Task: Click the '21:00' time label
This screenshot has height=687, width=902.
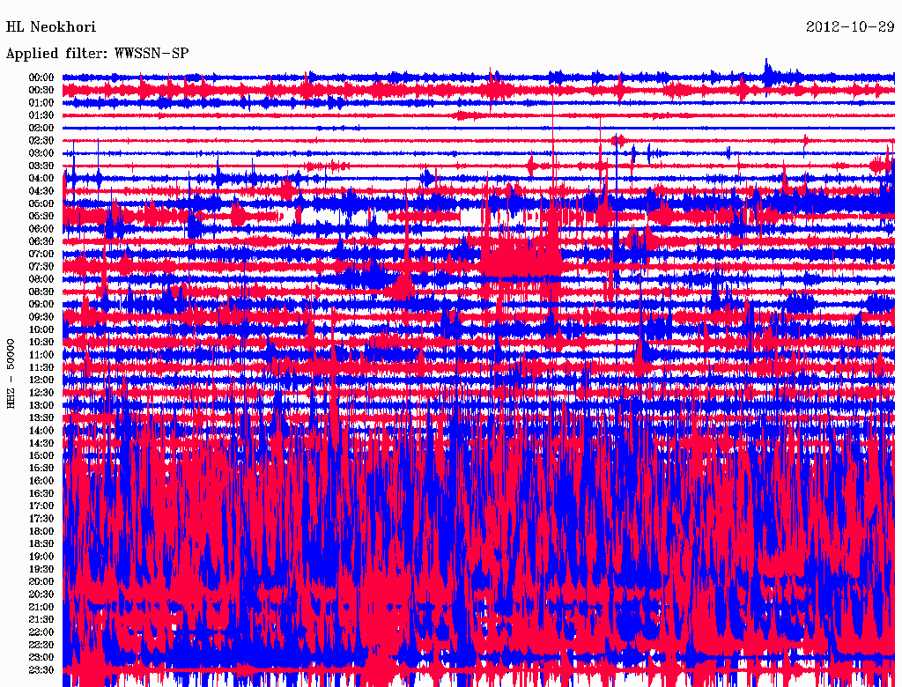Action: click(x=41, y=607)
